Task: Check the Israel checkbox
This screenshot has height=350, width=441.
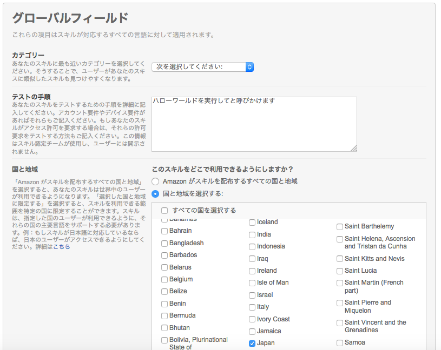Action: [x=252, y=295]
